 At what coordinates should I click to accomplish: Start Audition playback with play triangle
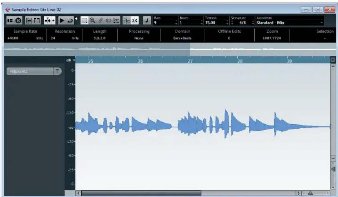[x=62, y=21]
